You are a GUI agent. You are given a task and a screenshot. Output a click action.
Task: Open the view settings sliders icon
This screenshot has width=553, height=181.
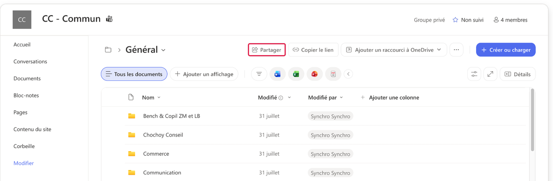coord(474,74)
